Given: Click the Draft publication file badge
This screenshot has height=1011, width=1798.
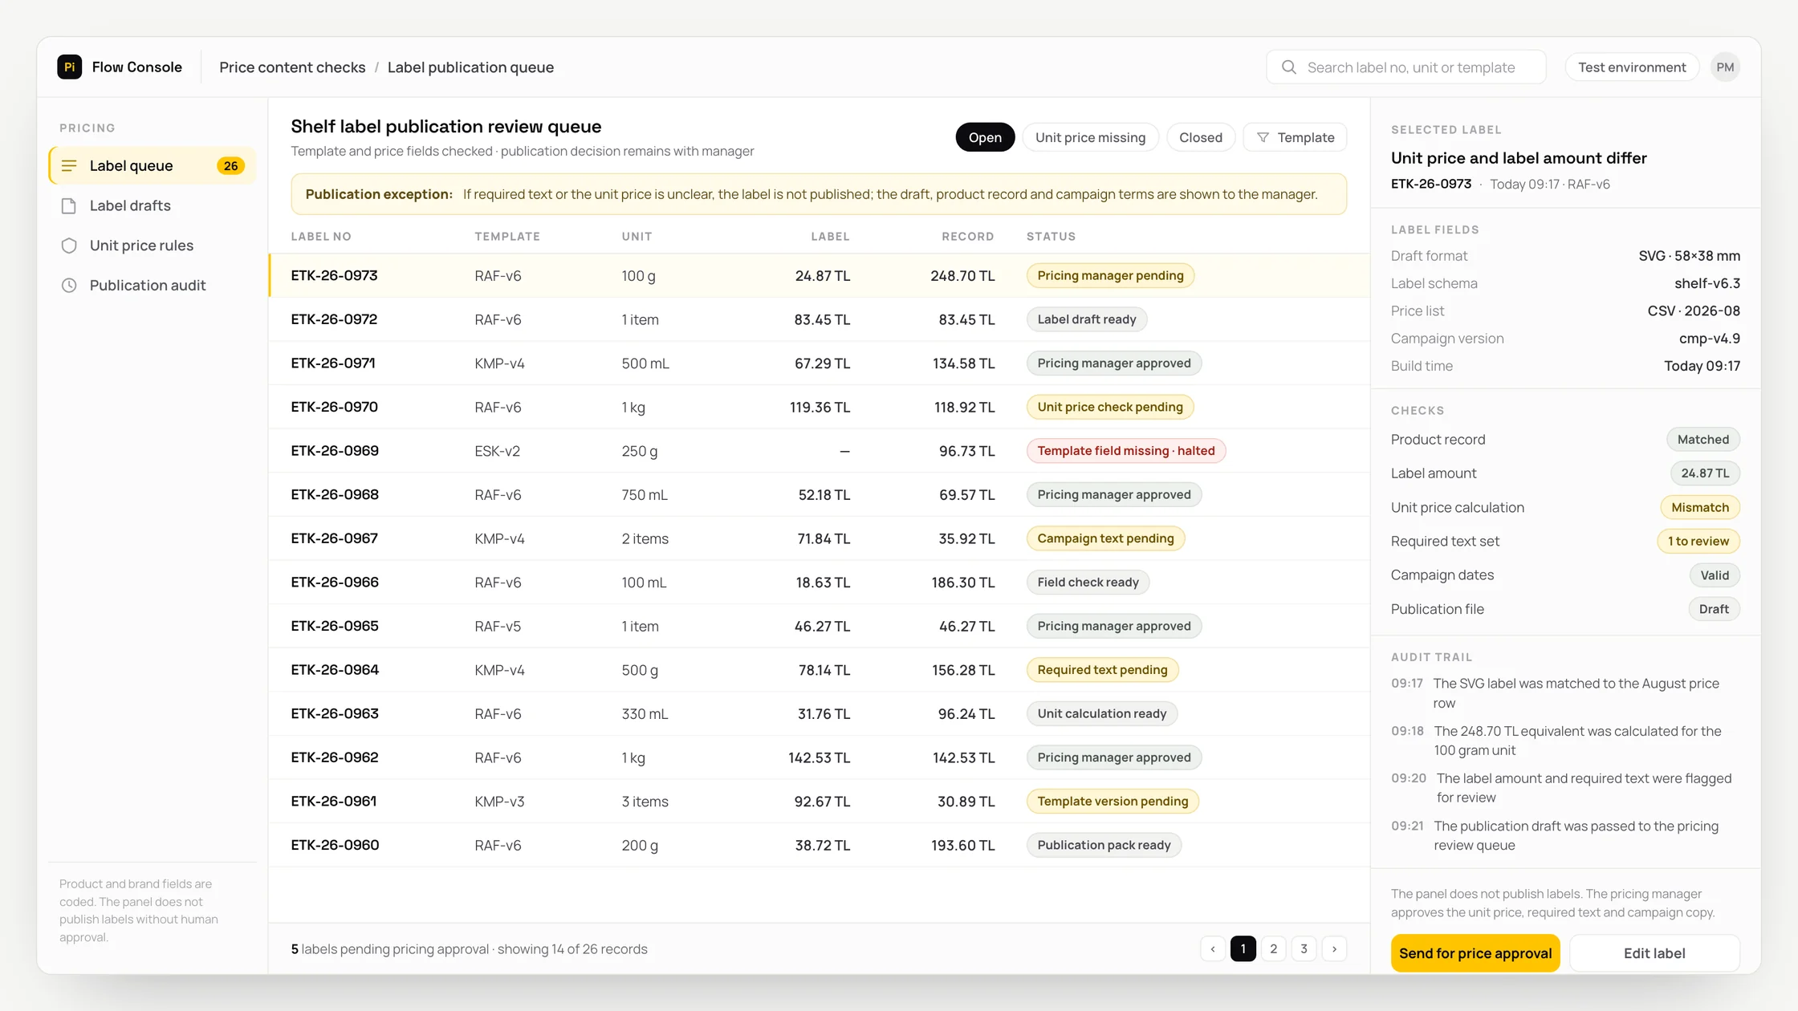Looking at the screenshot, I should pyautogui.click(x=1714, y=610).
